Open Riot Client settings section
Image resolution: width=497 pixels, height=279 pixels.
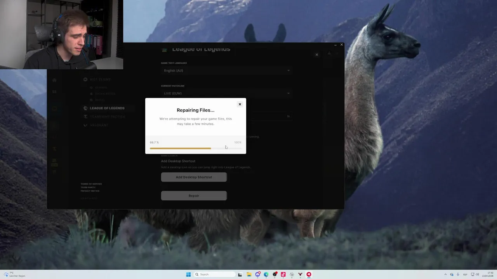(x=97, y=79)
